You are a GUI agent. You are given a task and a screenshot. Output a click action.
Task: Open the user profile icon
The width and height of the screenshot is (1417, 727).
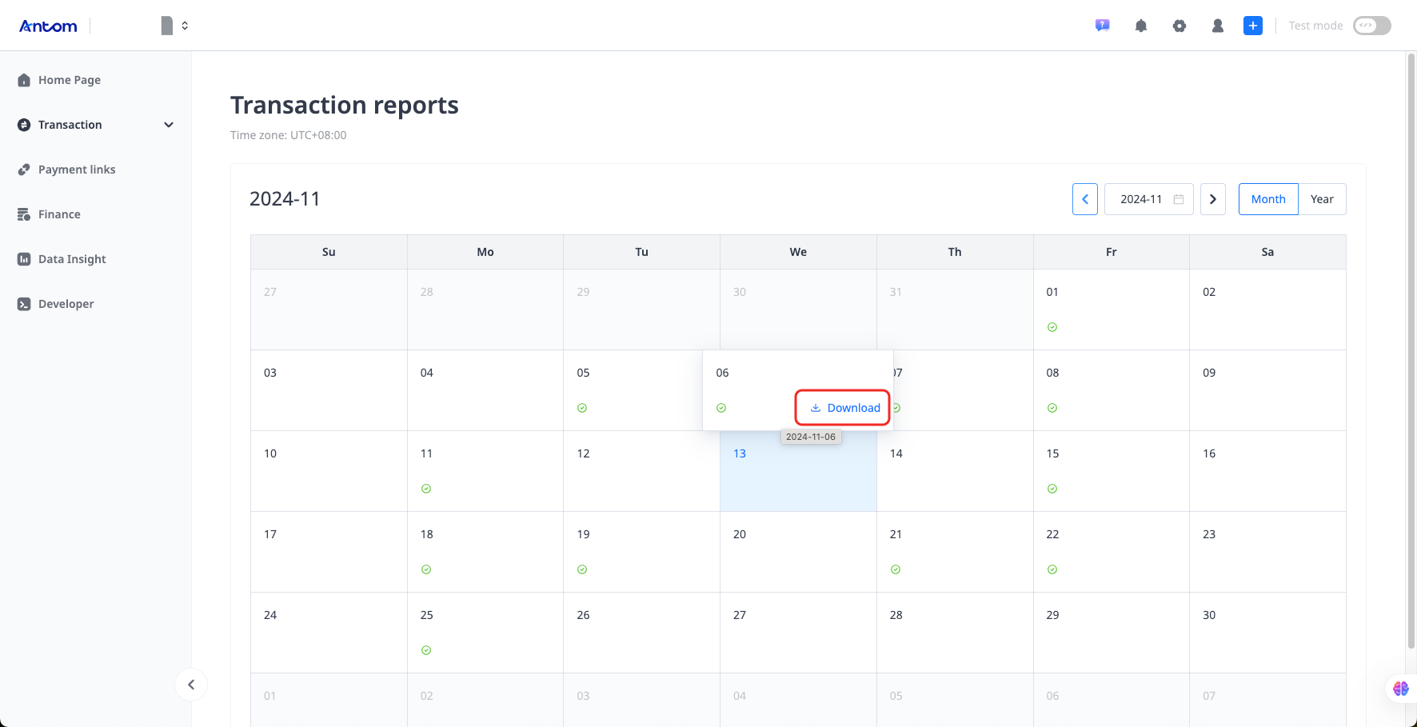(1218, 26)
